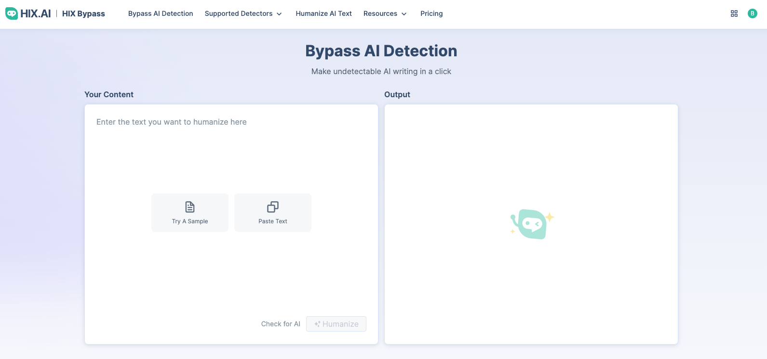Open the apps grid icon
767x359 pixels.
[x=734, y=13]
